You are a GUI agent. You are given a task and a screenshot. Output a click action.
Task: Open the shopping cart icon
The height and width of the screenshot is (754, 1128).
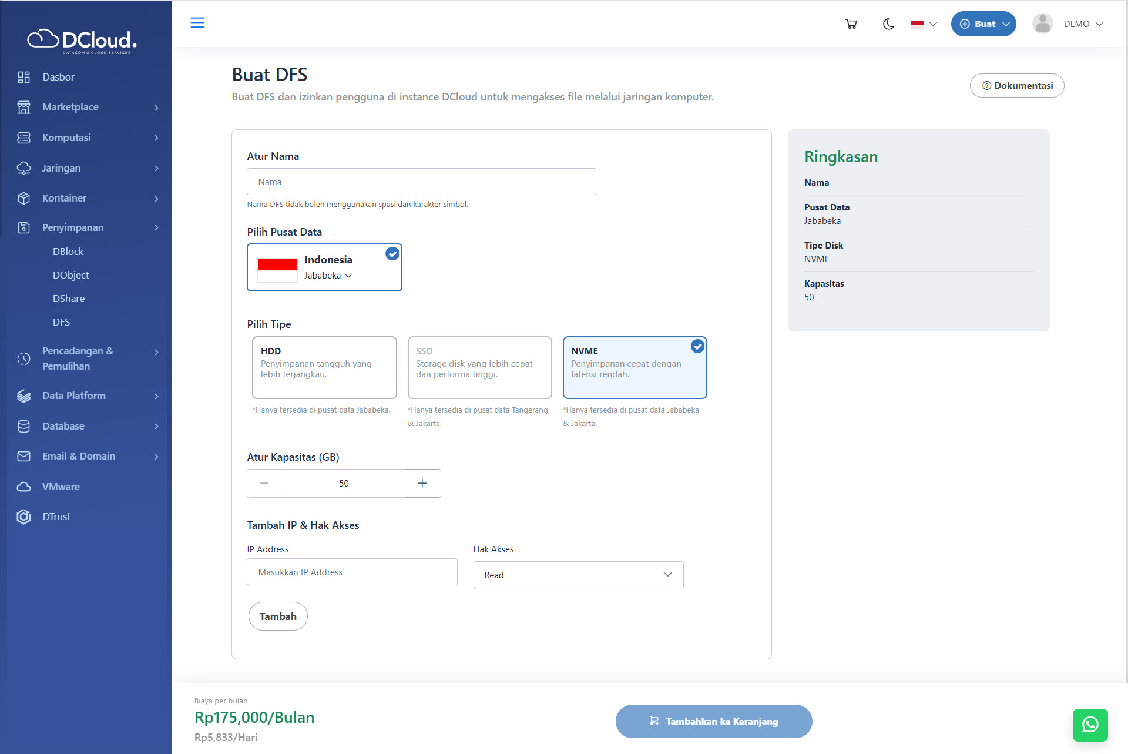coord(851,24)
